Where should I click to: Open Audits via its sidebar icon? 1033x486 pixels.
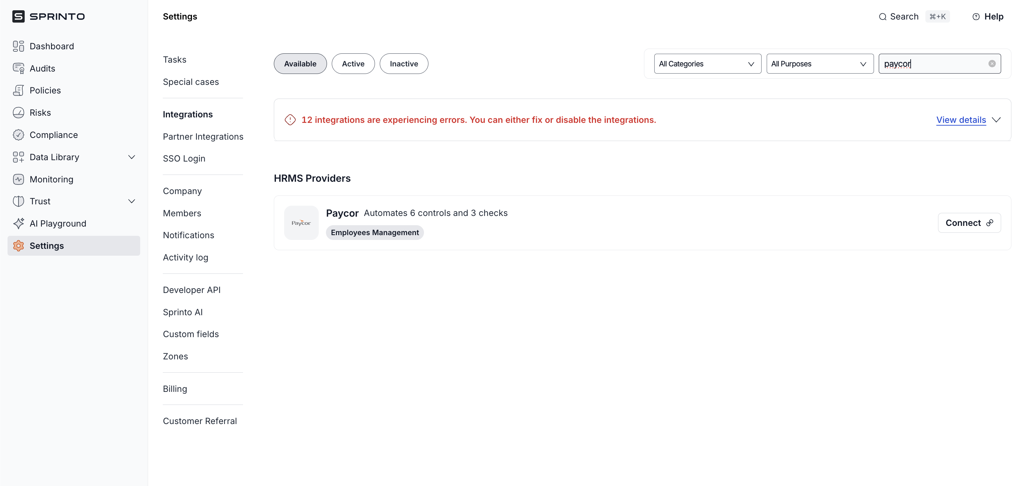tap(19, 68)
